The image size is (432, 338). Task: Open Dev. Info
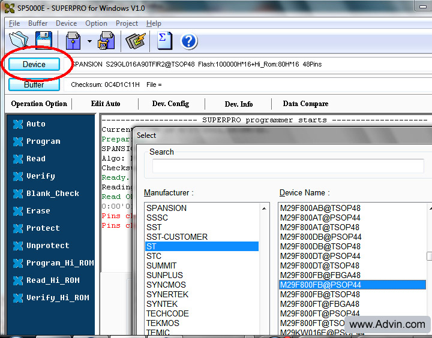239,104
